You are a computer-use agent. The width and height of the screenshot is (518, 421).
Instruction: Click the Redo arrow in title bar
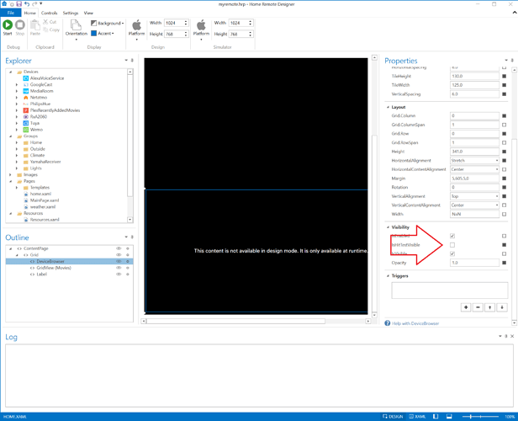click(x=34, y=4)
